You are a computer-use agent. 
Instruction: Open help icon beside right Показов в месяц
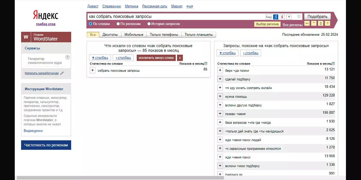[x=333, y=64]
